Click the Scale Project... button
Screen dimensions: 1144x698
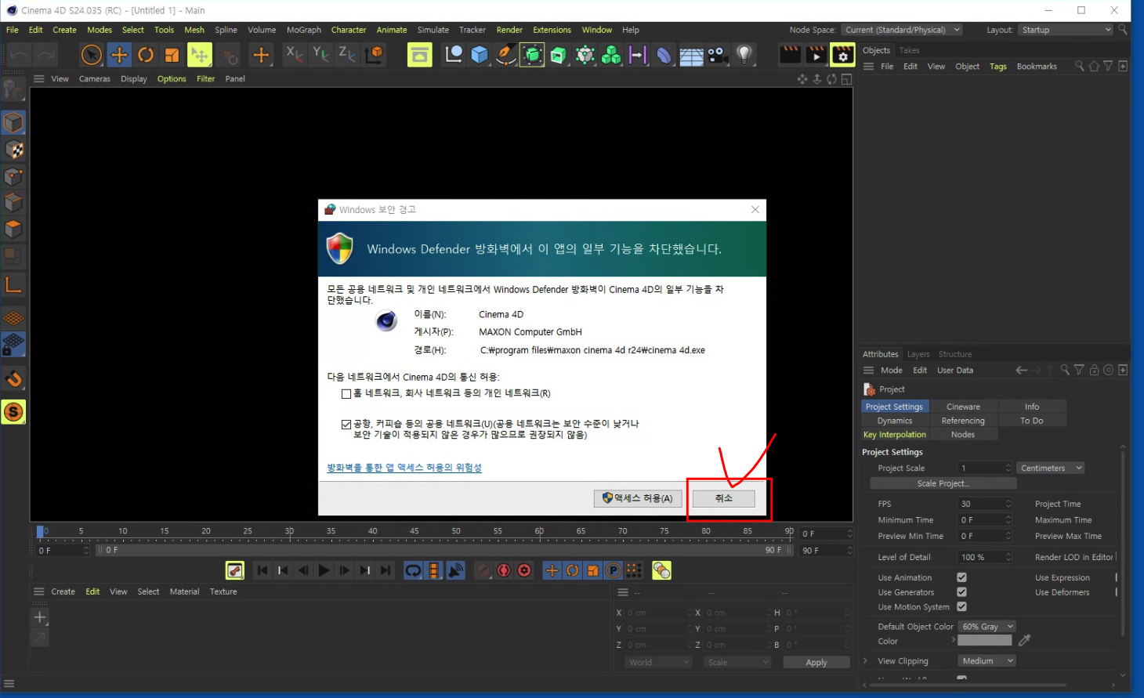[x=943, y=483]
